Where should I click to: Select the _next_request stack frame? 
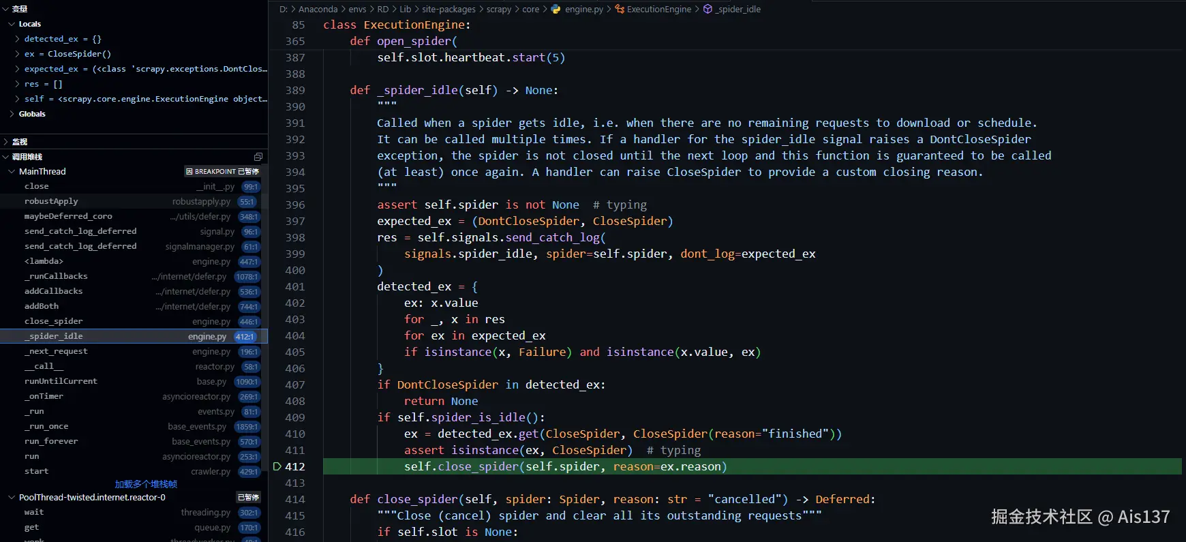(134, 351)
